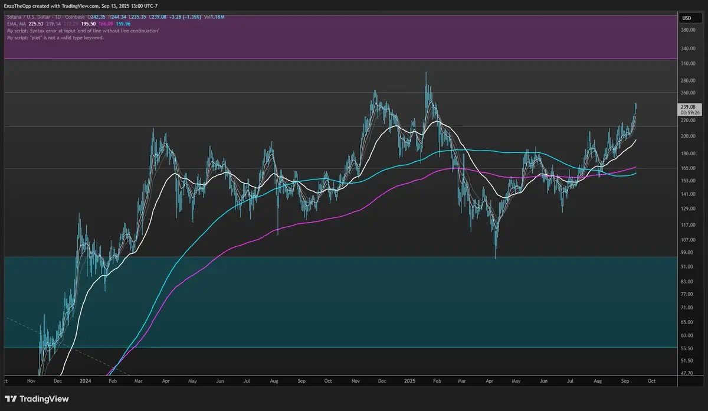This screenshot has width=708, height=411.
Task: Click the 165.00 price axis label
Action: tap(688, 168)
